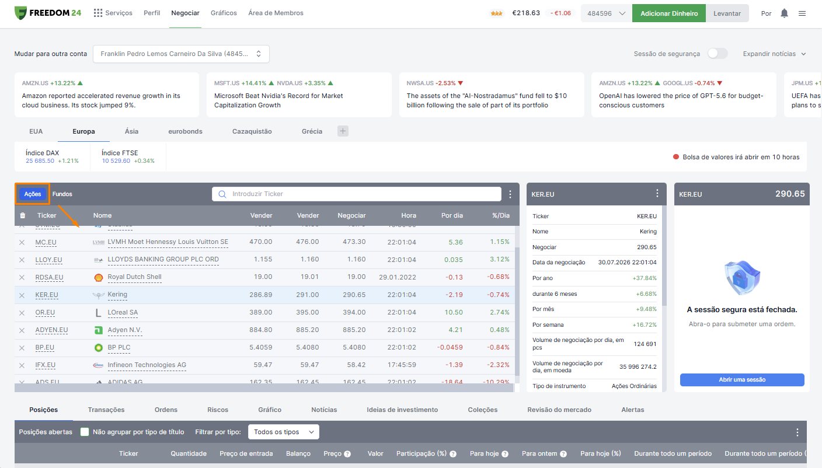Switch to the Ásia market tab
The height and width of the screenshot is (468, 822).
pos(131,131)
